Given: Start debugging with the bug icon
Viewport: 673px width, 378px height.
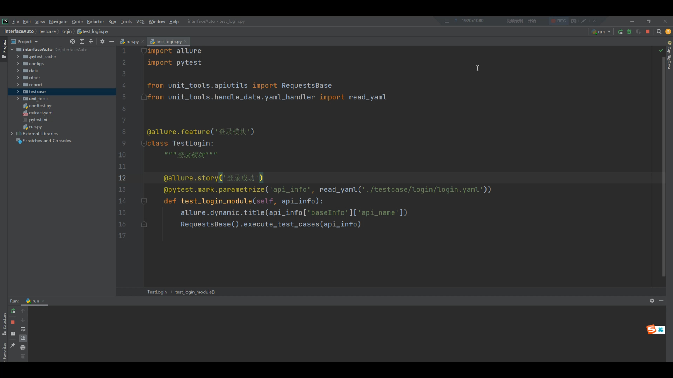Looking at the screenshot, I should pyautogui.click(x=630, y=32).
